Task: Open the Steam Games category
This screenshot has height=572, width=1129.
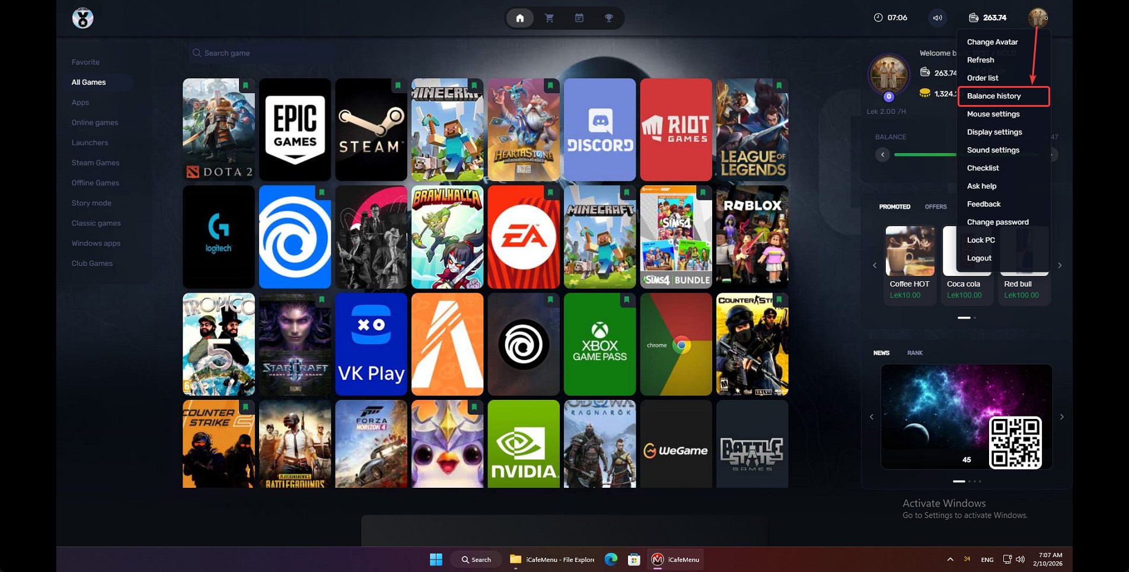Action: coord(95,163)
